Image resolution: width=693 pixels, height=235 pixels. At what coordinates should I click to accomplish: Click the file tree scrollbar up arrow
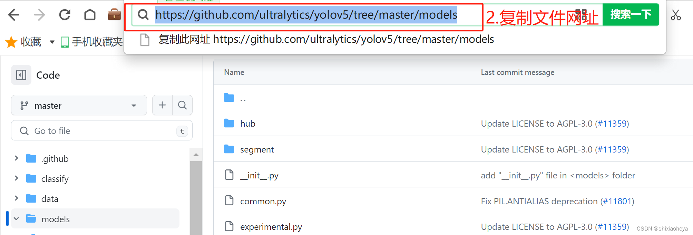196,155
